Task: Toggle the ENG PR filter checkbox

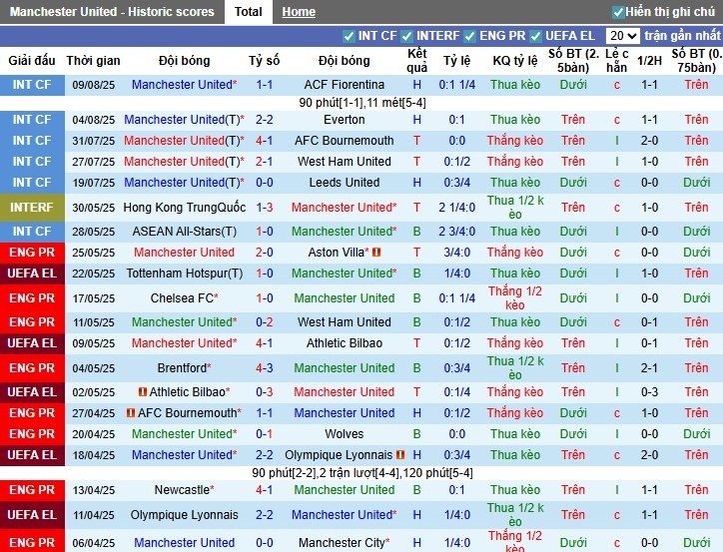Action: point(470,36)
